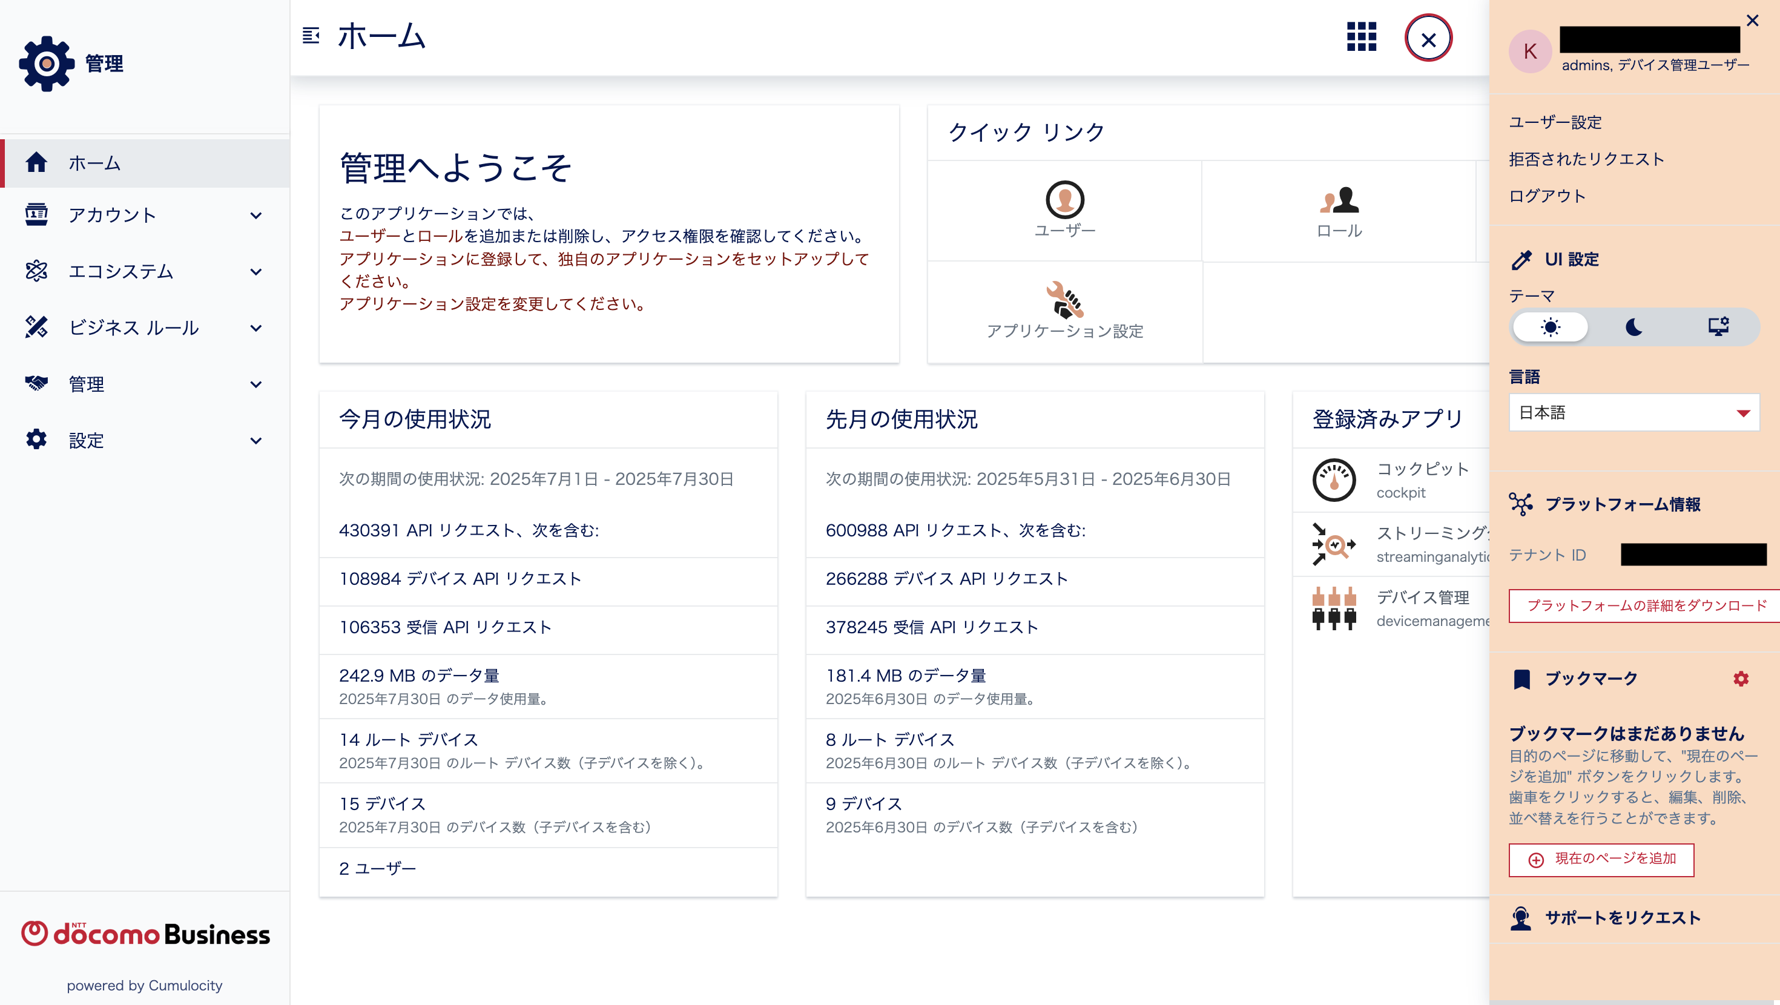Expand the 管理 menu chevron in the sidebar
The height and width of the screenshot is (1005, 1780).
[x=255, y=384]
